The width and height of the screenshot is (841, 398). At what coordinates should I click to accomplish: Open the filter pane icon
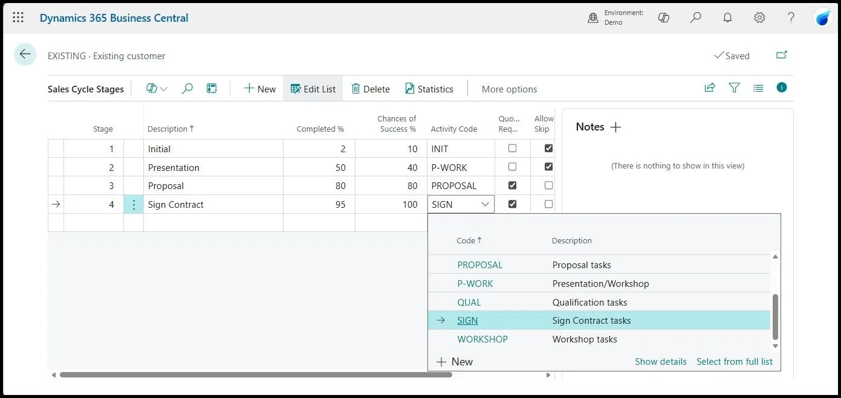[x=734, y=88]
